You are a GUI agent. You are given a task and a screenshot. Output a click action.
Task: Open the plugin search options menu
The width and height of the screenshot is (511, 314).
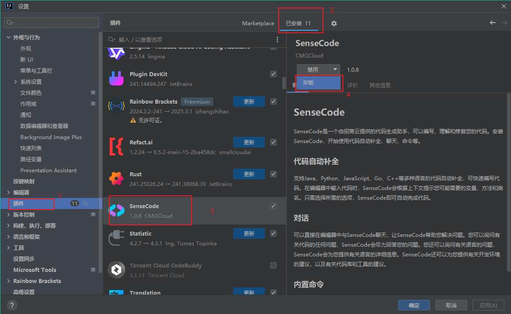point(277,39)
